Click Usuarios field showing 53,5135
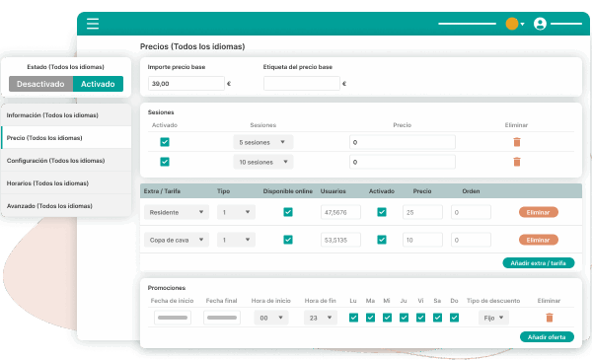Screen dimensions: 592x360 [340, 240]
